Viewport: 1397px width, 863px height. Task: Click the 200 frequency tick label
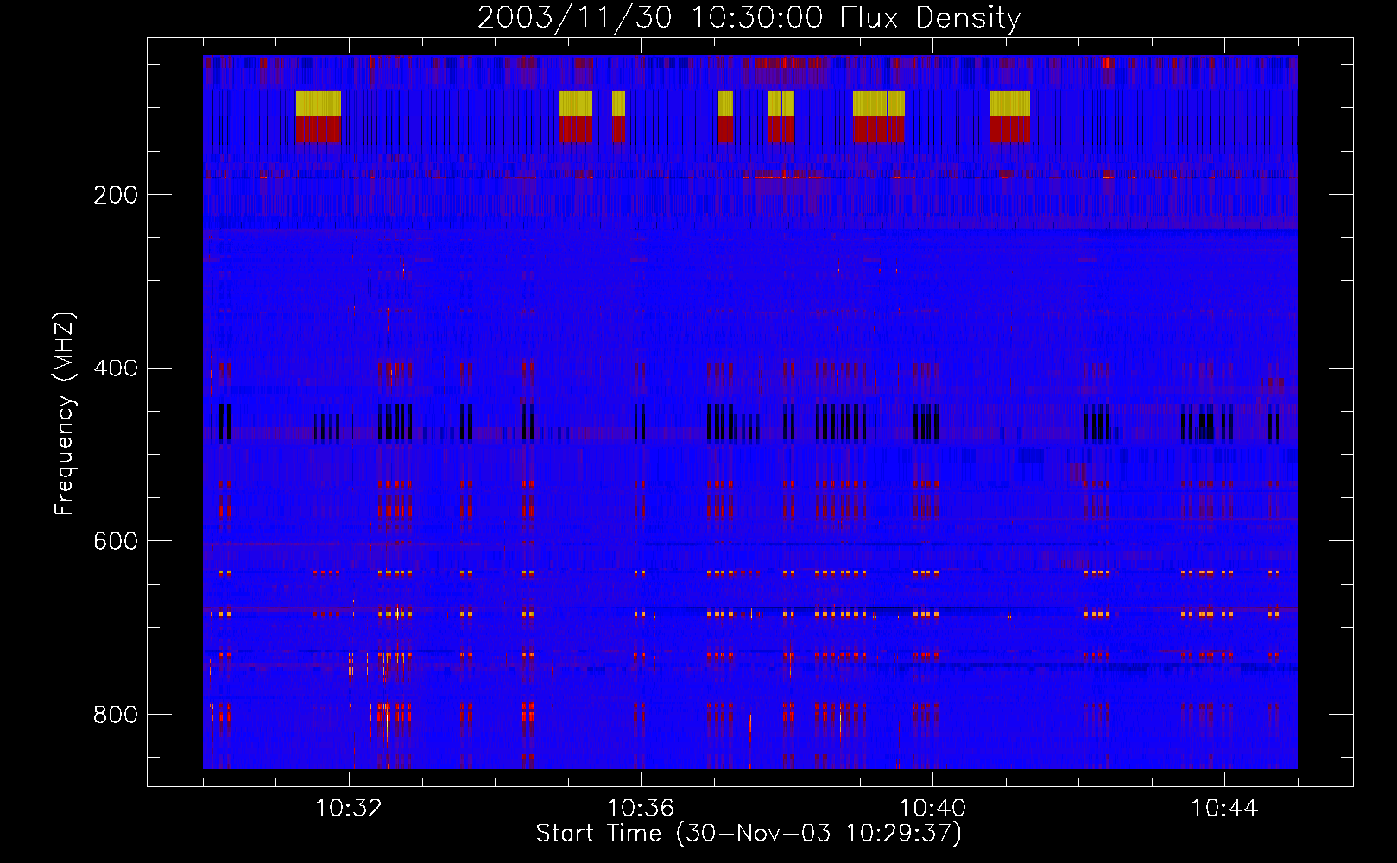116,195
